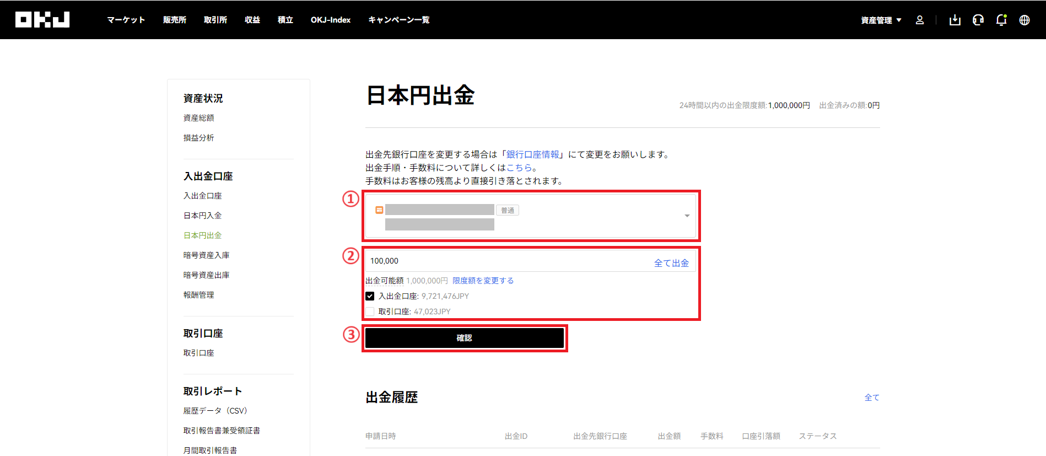This screenshot has height=456, width=1046.
Task: Check the 取引口座 checkbox
Action: click(370, 312)
